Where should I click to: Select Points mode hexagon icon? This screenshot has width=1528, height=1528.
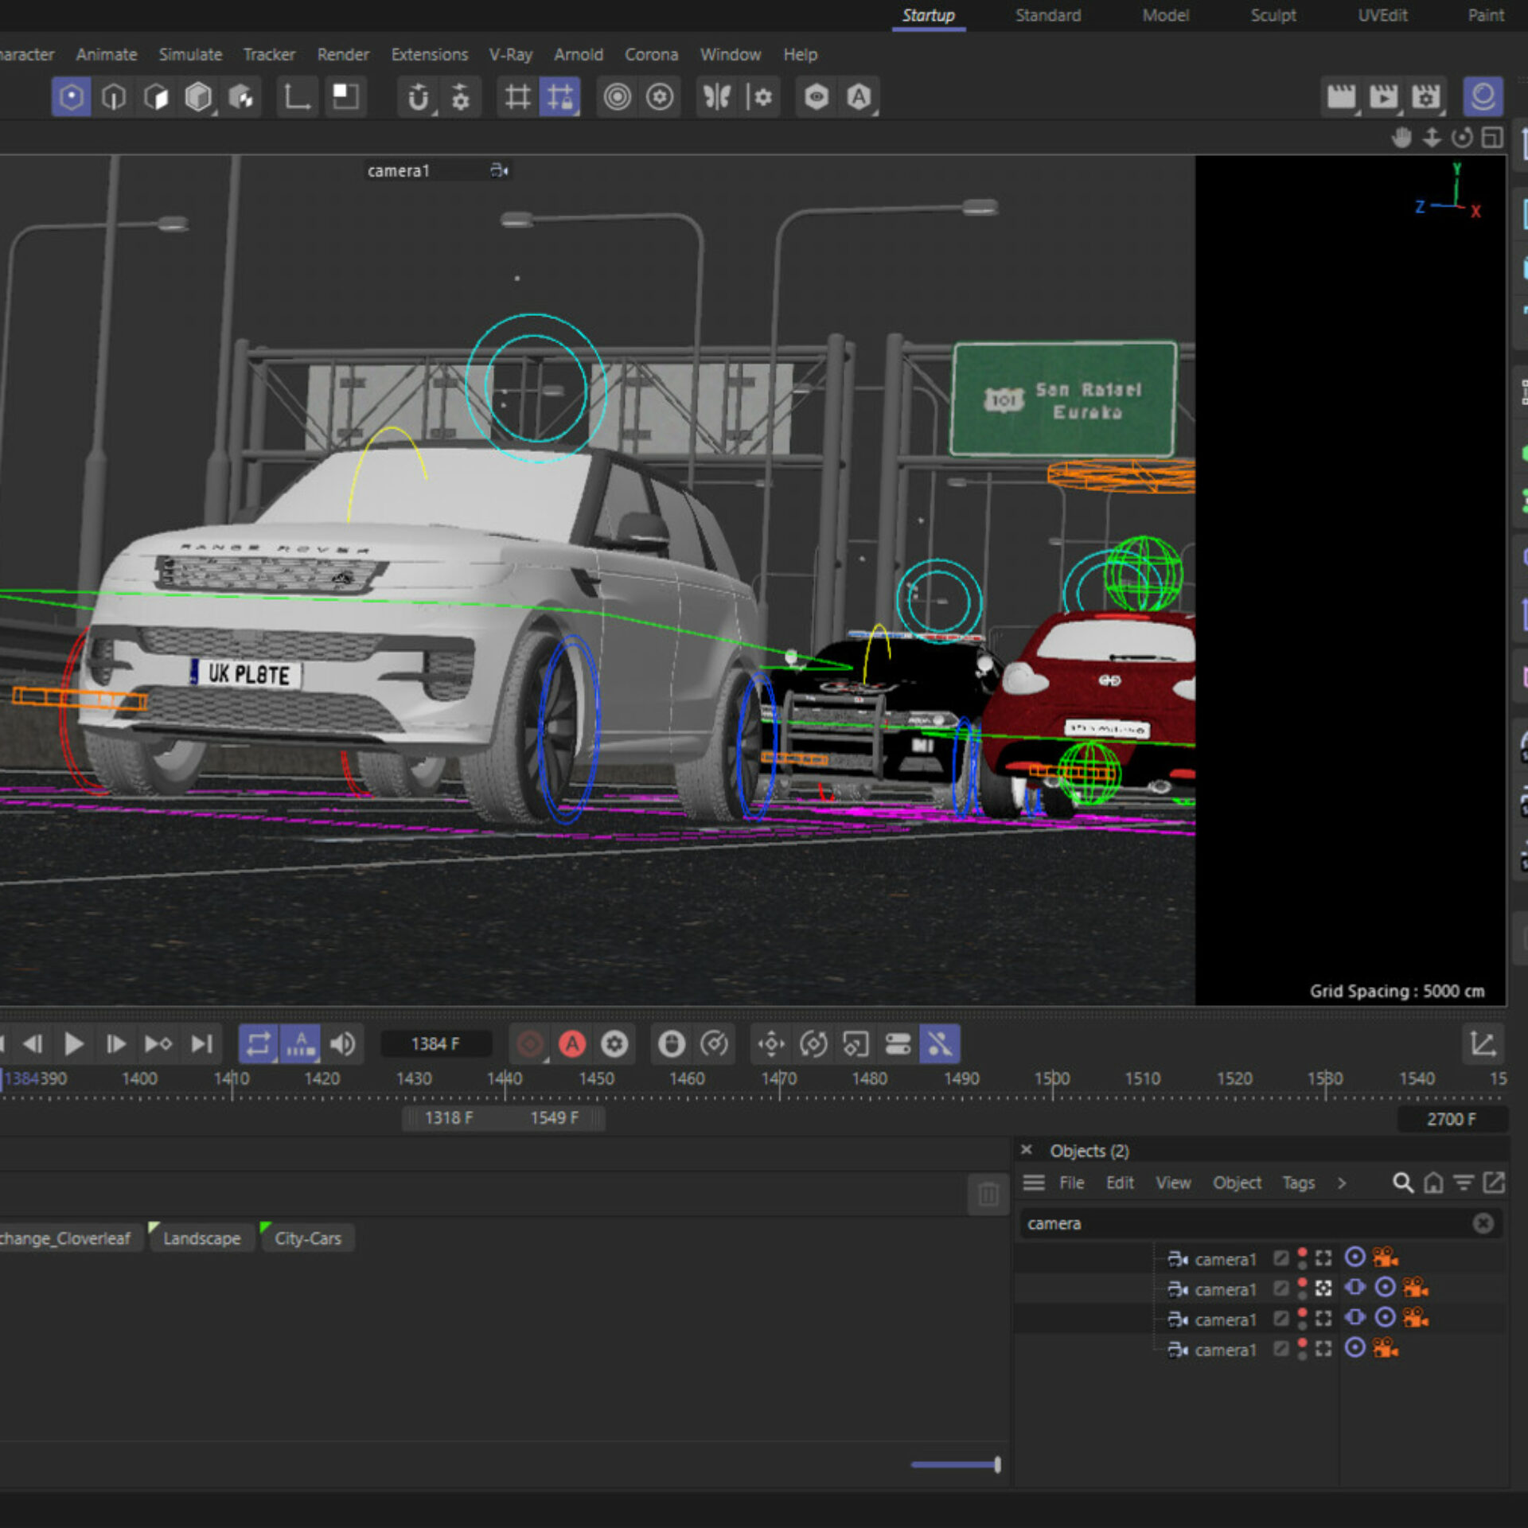[71, 97]
